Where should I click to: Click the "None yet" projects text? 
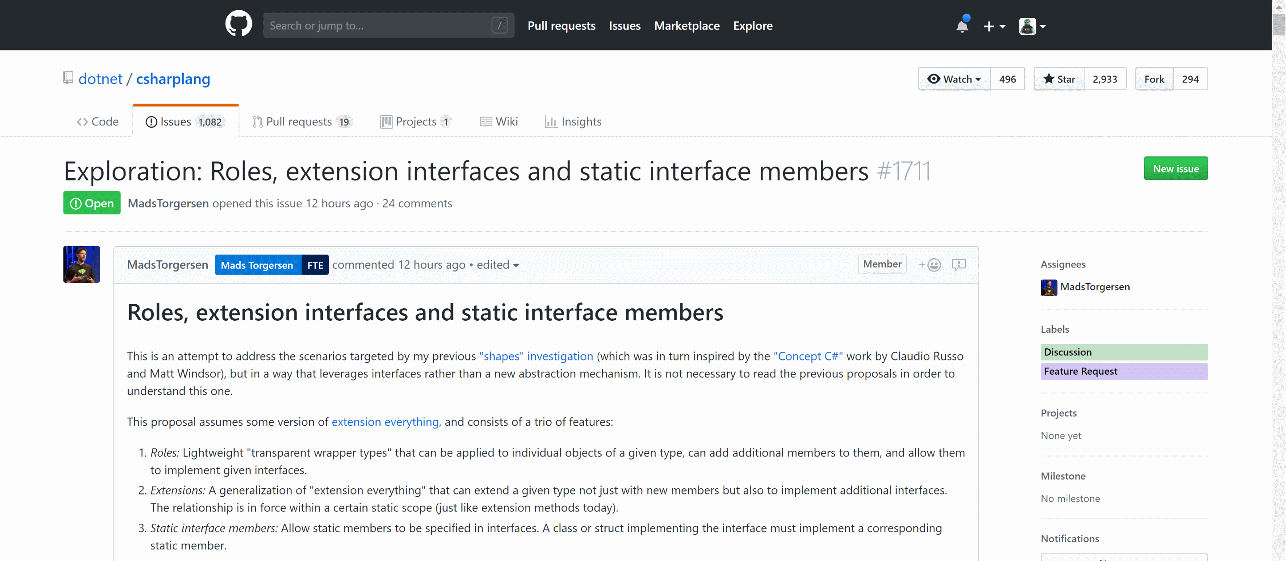(1061, 436)
